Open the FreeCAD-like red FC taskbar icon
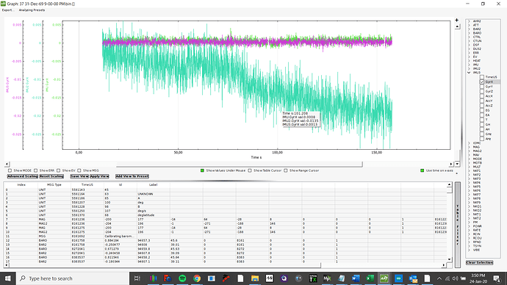 click(x=168, y=278)
